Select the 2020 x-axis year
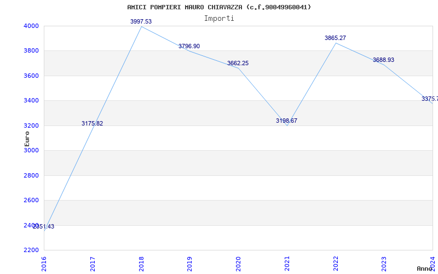This screenshot has height=274, width=438. [x=238, y=264]
